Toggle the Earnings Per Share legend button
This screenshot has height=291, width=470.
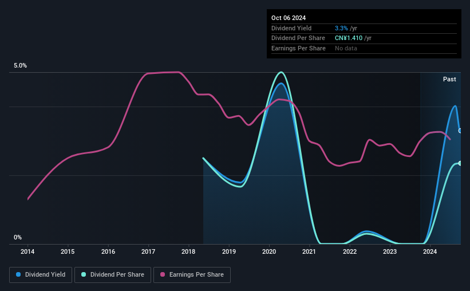pos(192,275)
